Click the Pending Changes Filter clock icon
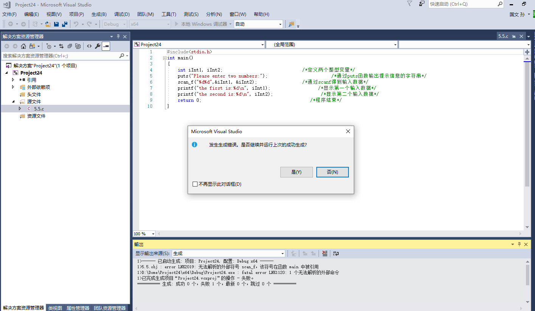Viewport: 535px width, 311px height. click(49, 46)
